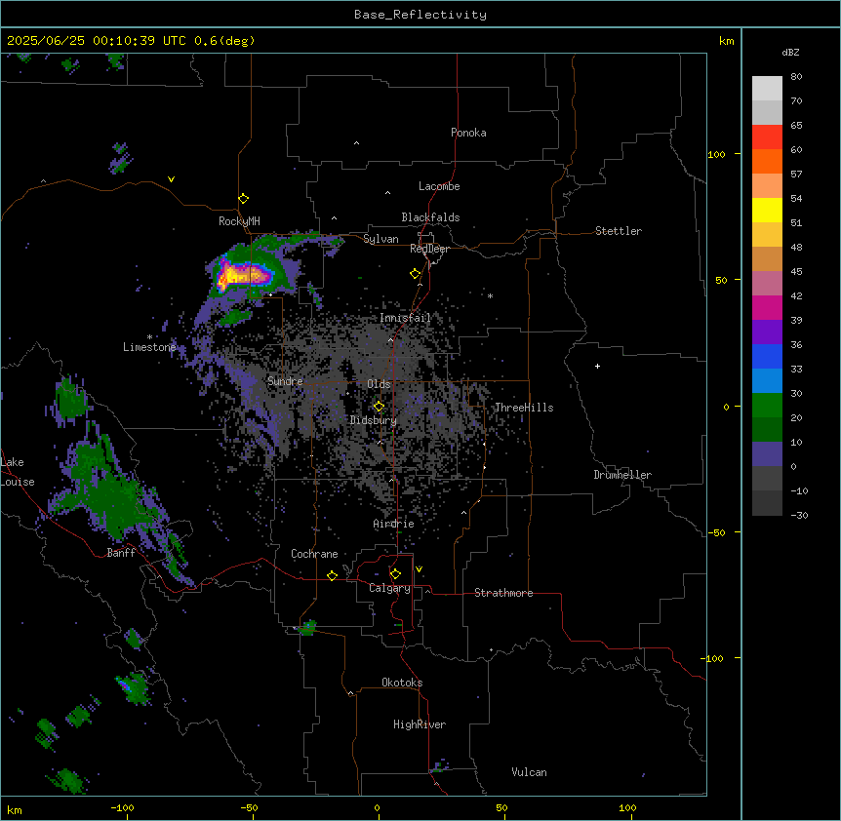Click the Strathmore city label
841x821 pixels.
coord(503,593)
